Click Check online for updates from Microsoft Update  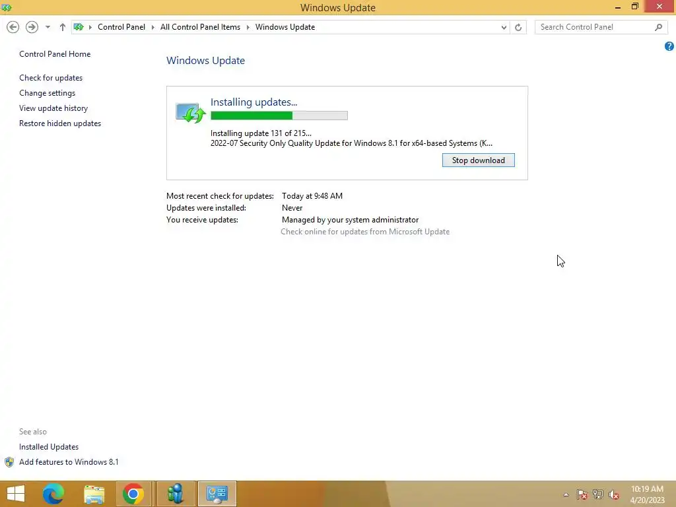tap(364, 232)
